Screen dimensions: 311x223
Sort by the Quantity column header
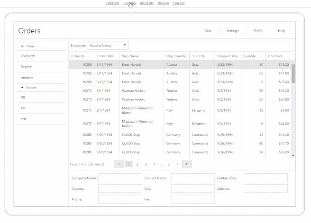click(249, 56)
